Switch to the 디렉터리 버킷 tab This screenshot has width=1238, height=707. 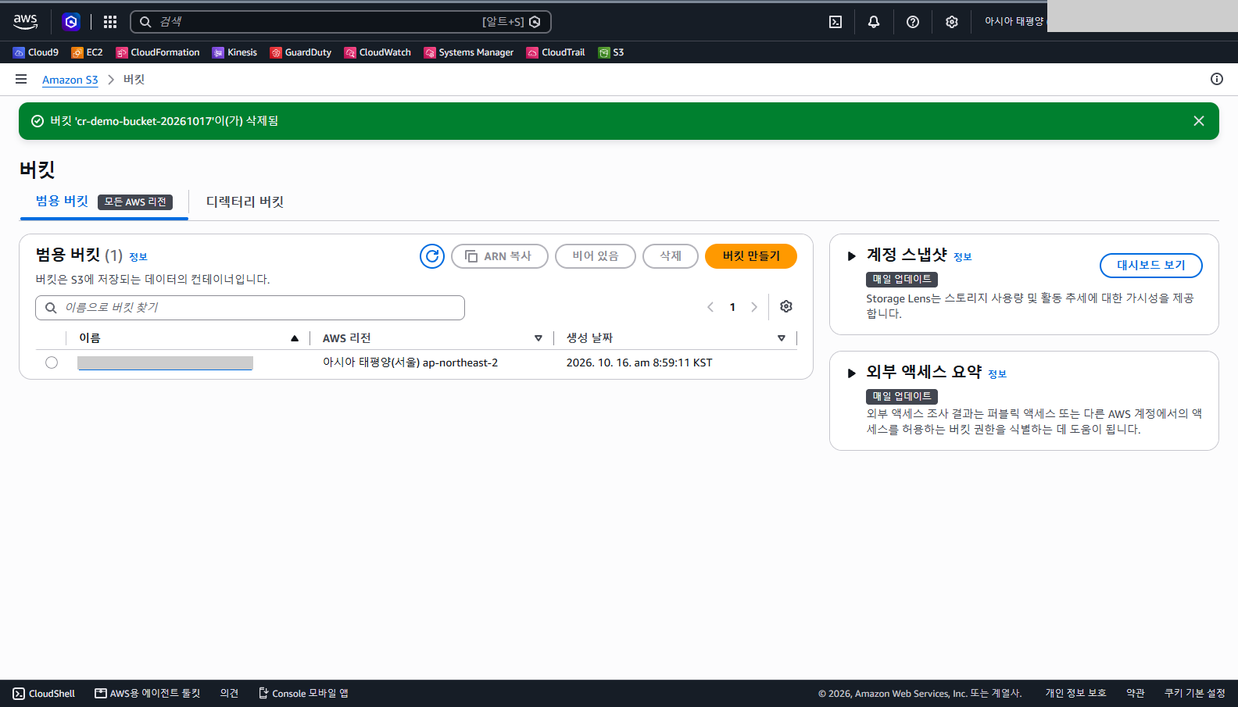coord(245,202)
